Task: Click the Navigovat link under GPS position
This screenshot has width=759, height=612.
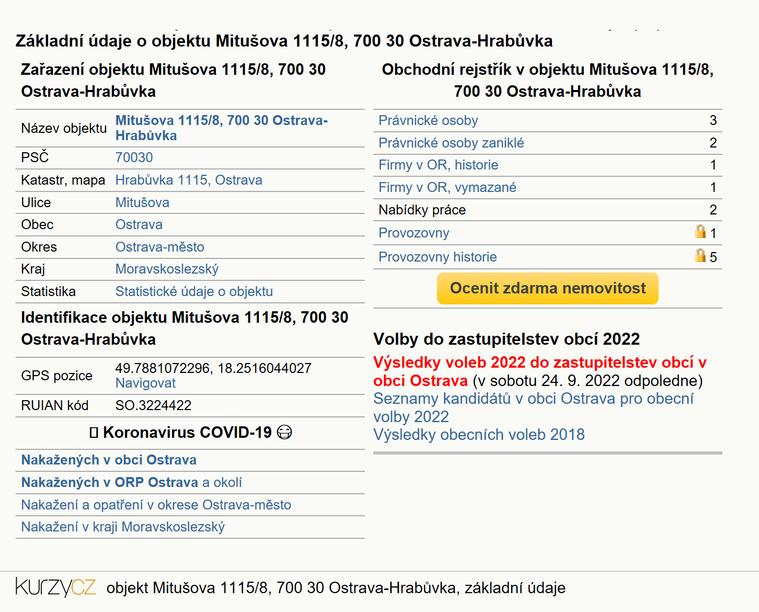Action: pyautogui.click(x=145, y=383)
